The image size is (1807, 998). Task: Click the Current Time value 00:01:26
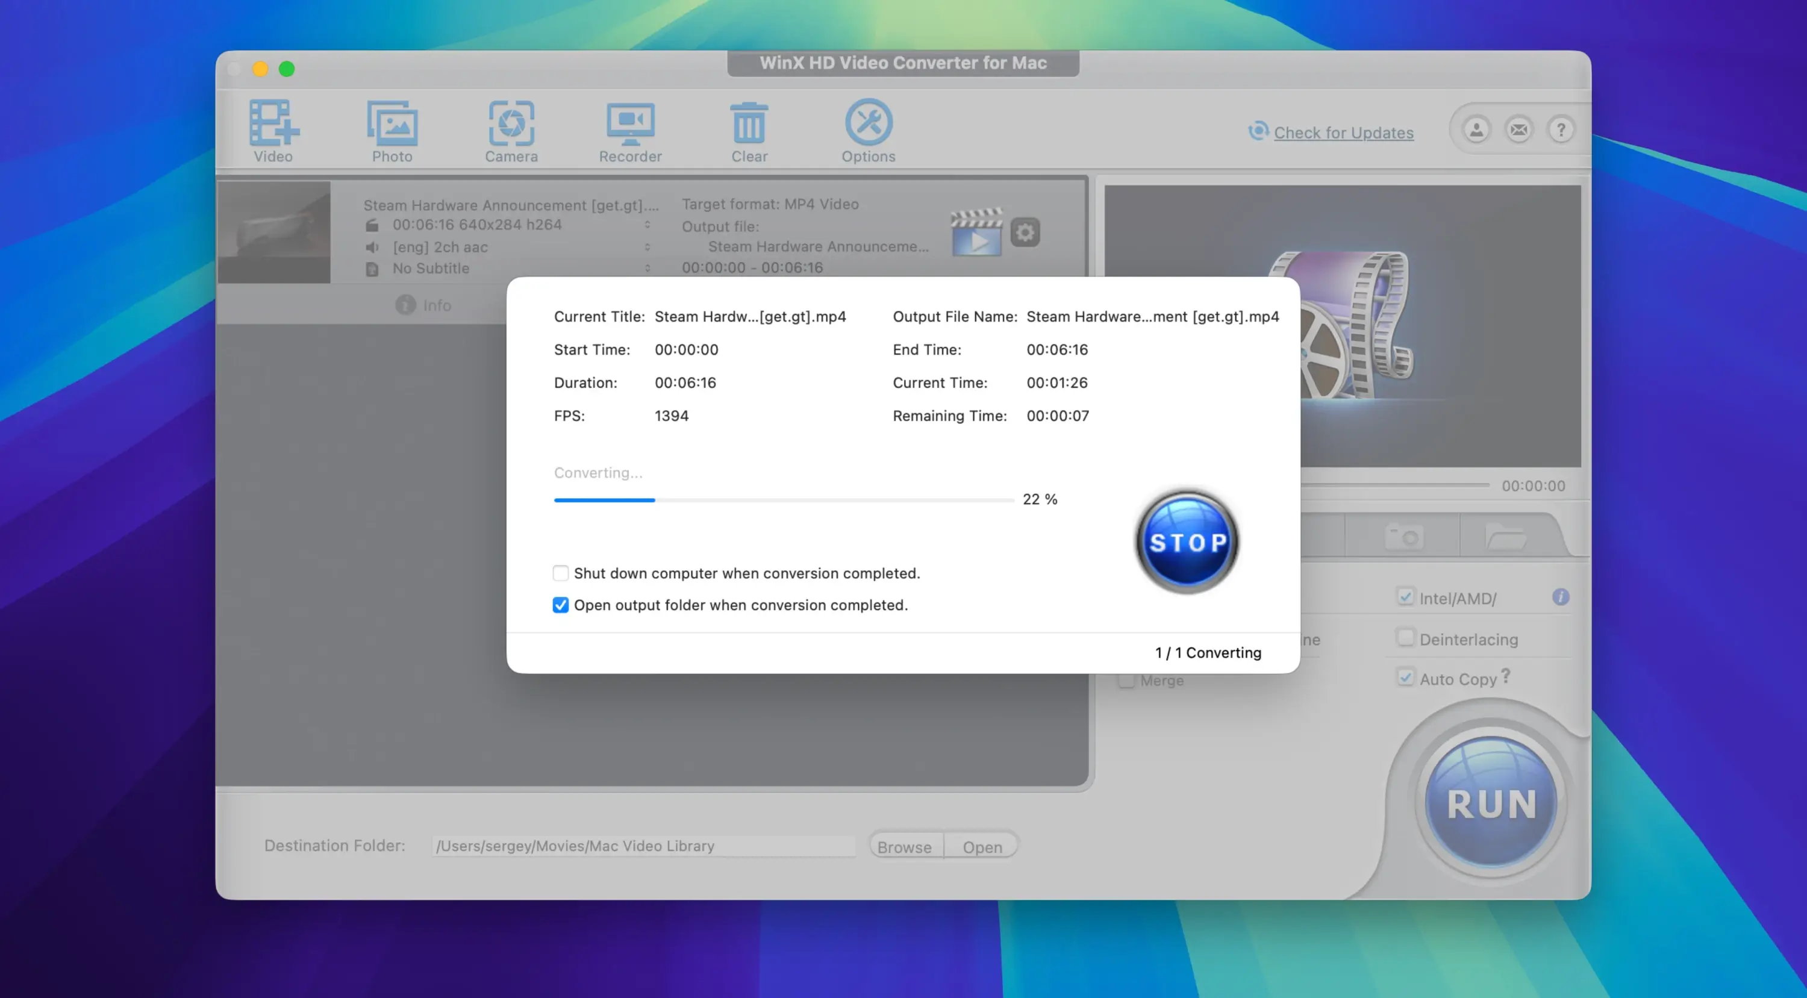tap(1056, 383)
